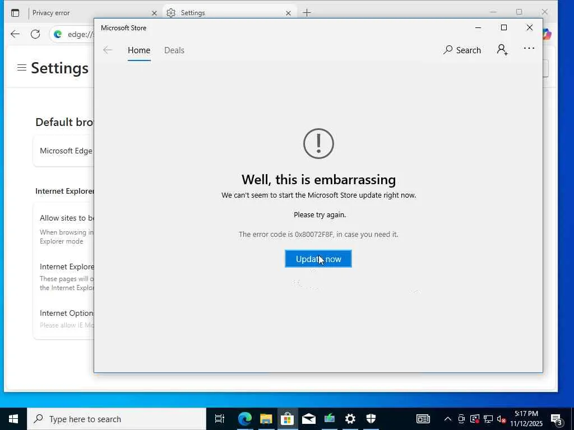This screenshot has width=574, height=430.
Task: Click the Update now button
Action: (x=318, y=259)
